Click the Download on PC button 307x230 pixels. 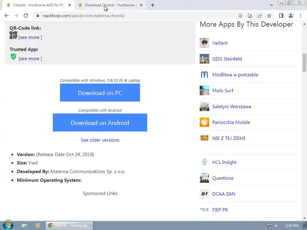point(100,93)
